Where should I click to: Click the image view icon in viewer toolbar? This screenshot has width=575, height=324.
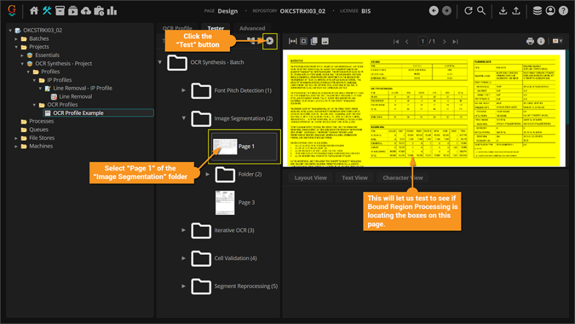click(x=325, y=41)
